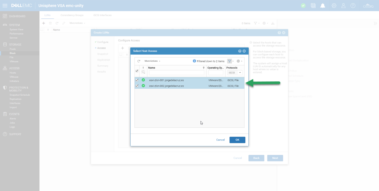Open Jobs under Events
The height and width of the screenshot is (191, 379).
[12, 123]
